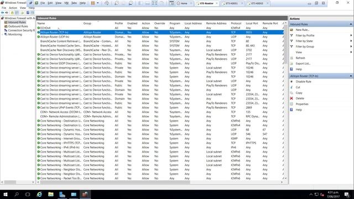
Task: Click Refresh in the Actions pane
Action: [300, 58]
